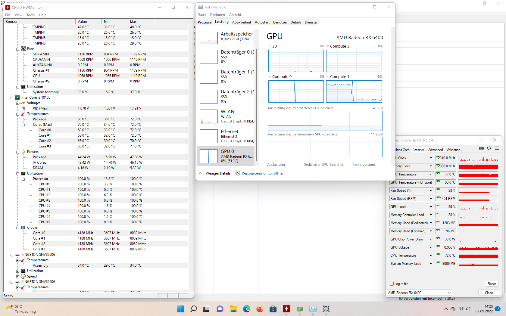Open the AMD Radeon RX 6400 device selector
The height and width of the screenshot is (316, 506).
coord(420,293)
